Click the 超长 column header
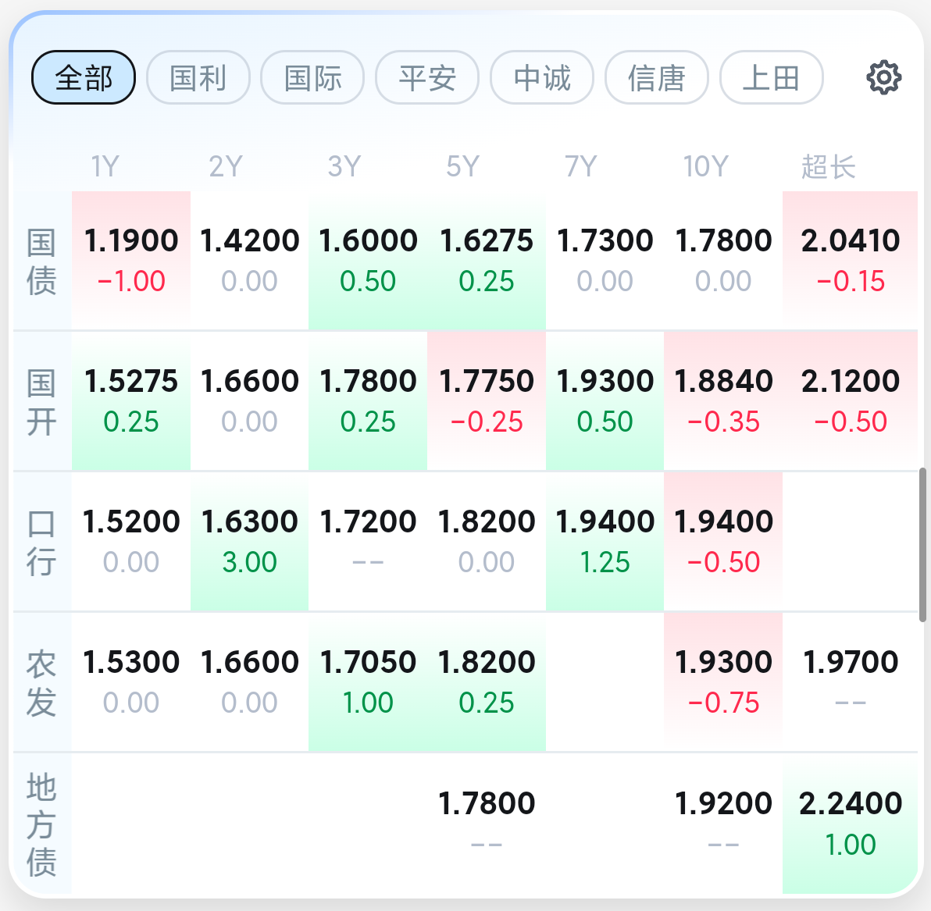 point(828,166)
